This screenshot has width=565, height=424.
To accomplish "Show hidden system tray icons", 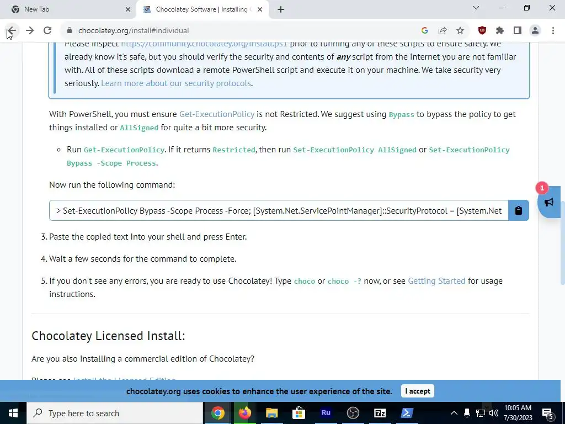I will coord(454,413).
